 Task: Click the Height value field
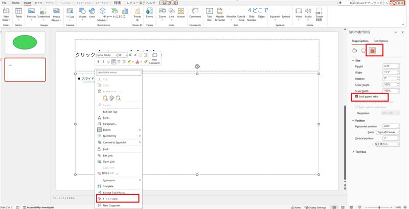click(x=390, y=66)
